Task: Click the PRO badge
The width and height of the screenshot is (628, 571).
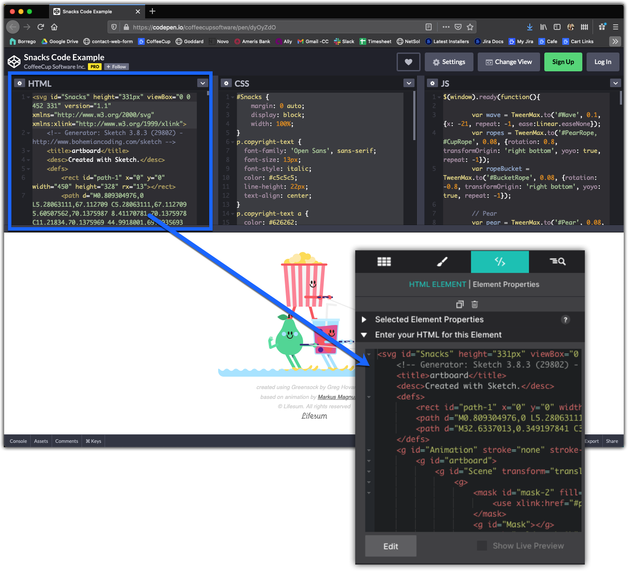Action: tap(95, 67)
